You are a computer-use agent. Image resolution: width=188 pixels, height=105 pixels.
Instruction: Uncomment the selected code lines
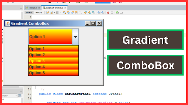(121, 13)
